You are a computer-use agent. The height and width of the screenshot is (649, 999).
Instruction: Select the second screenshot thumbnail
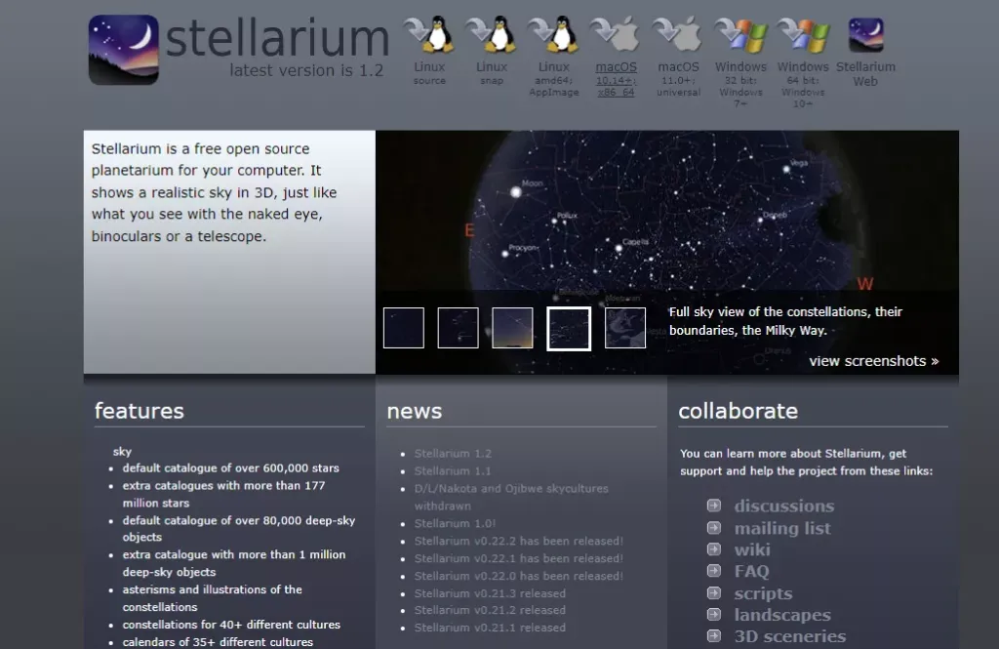point(459,328)
